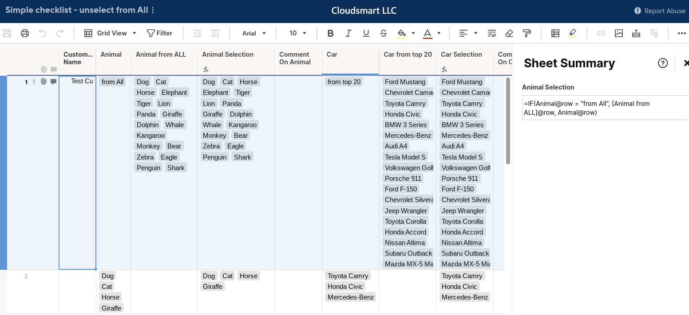This screenshot has width=689, height=315.
Task: Click the Outdent icon
Action: pos(198,33)
